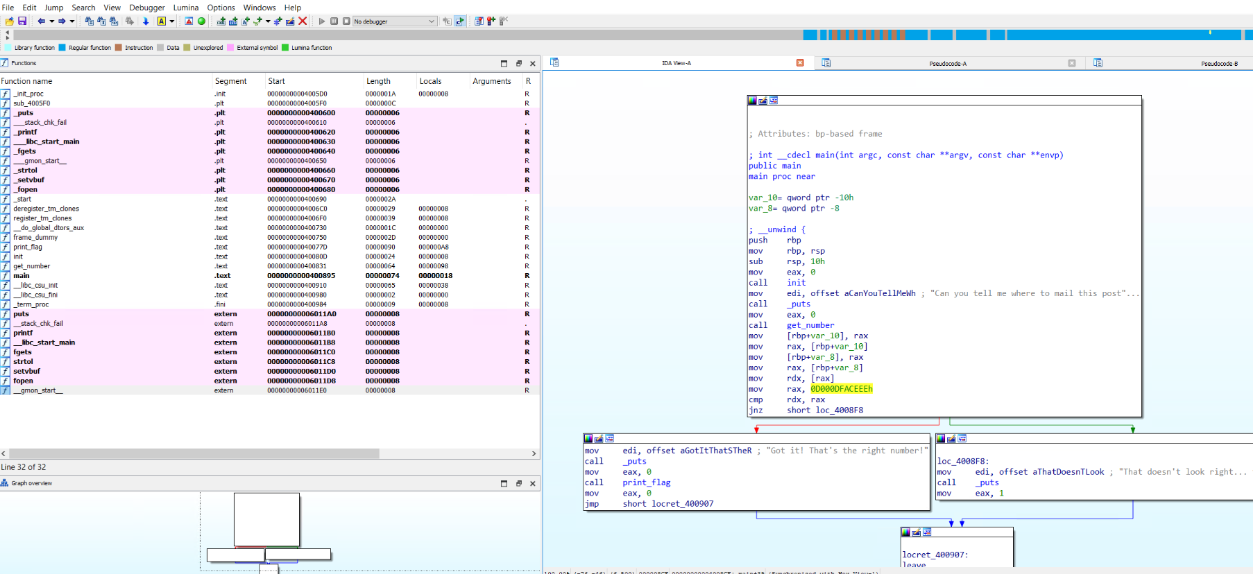Click the highlighted green-arrow 'c' toolbar icon
Screen dimensions: 1253x574
click(x=460, y=21)
